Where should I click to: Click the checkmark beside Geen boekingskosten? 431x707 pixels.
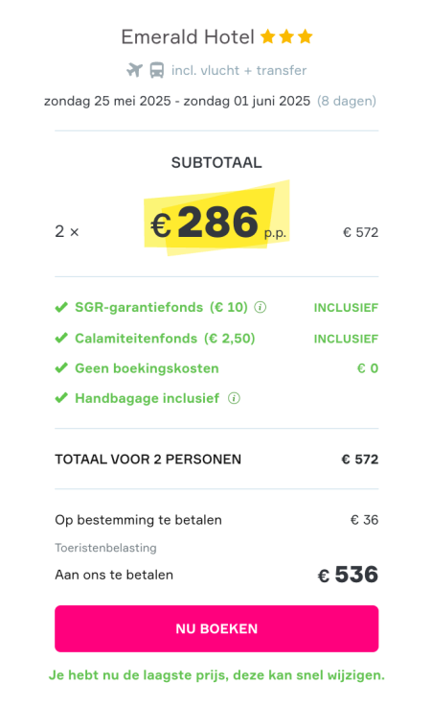click(x=61, y=368)
